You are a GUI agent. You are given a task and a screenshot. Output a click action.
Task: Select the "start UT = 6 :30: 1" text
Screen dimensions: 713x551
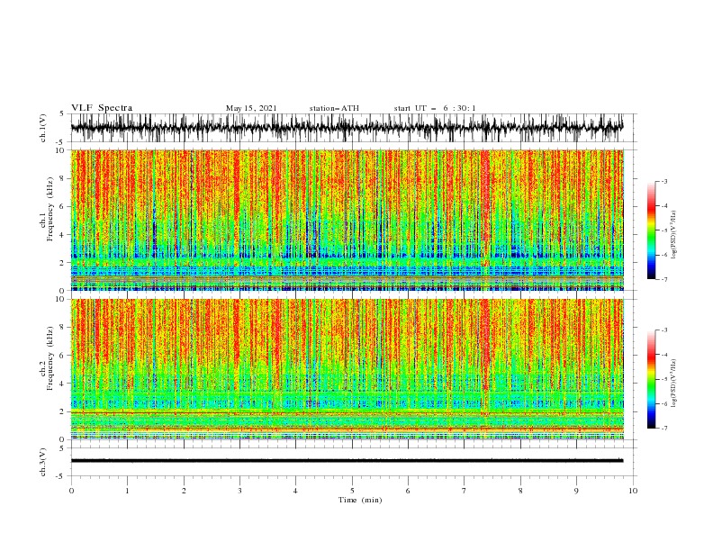[x=435, y=108]
